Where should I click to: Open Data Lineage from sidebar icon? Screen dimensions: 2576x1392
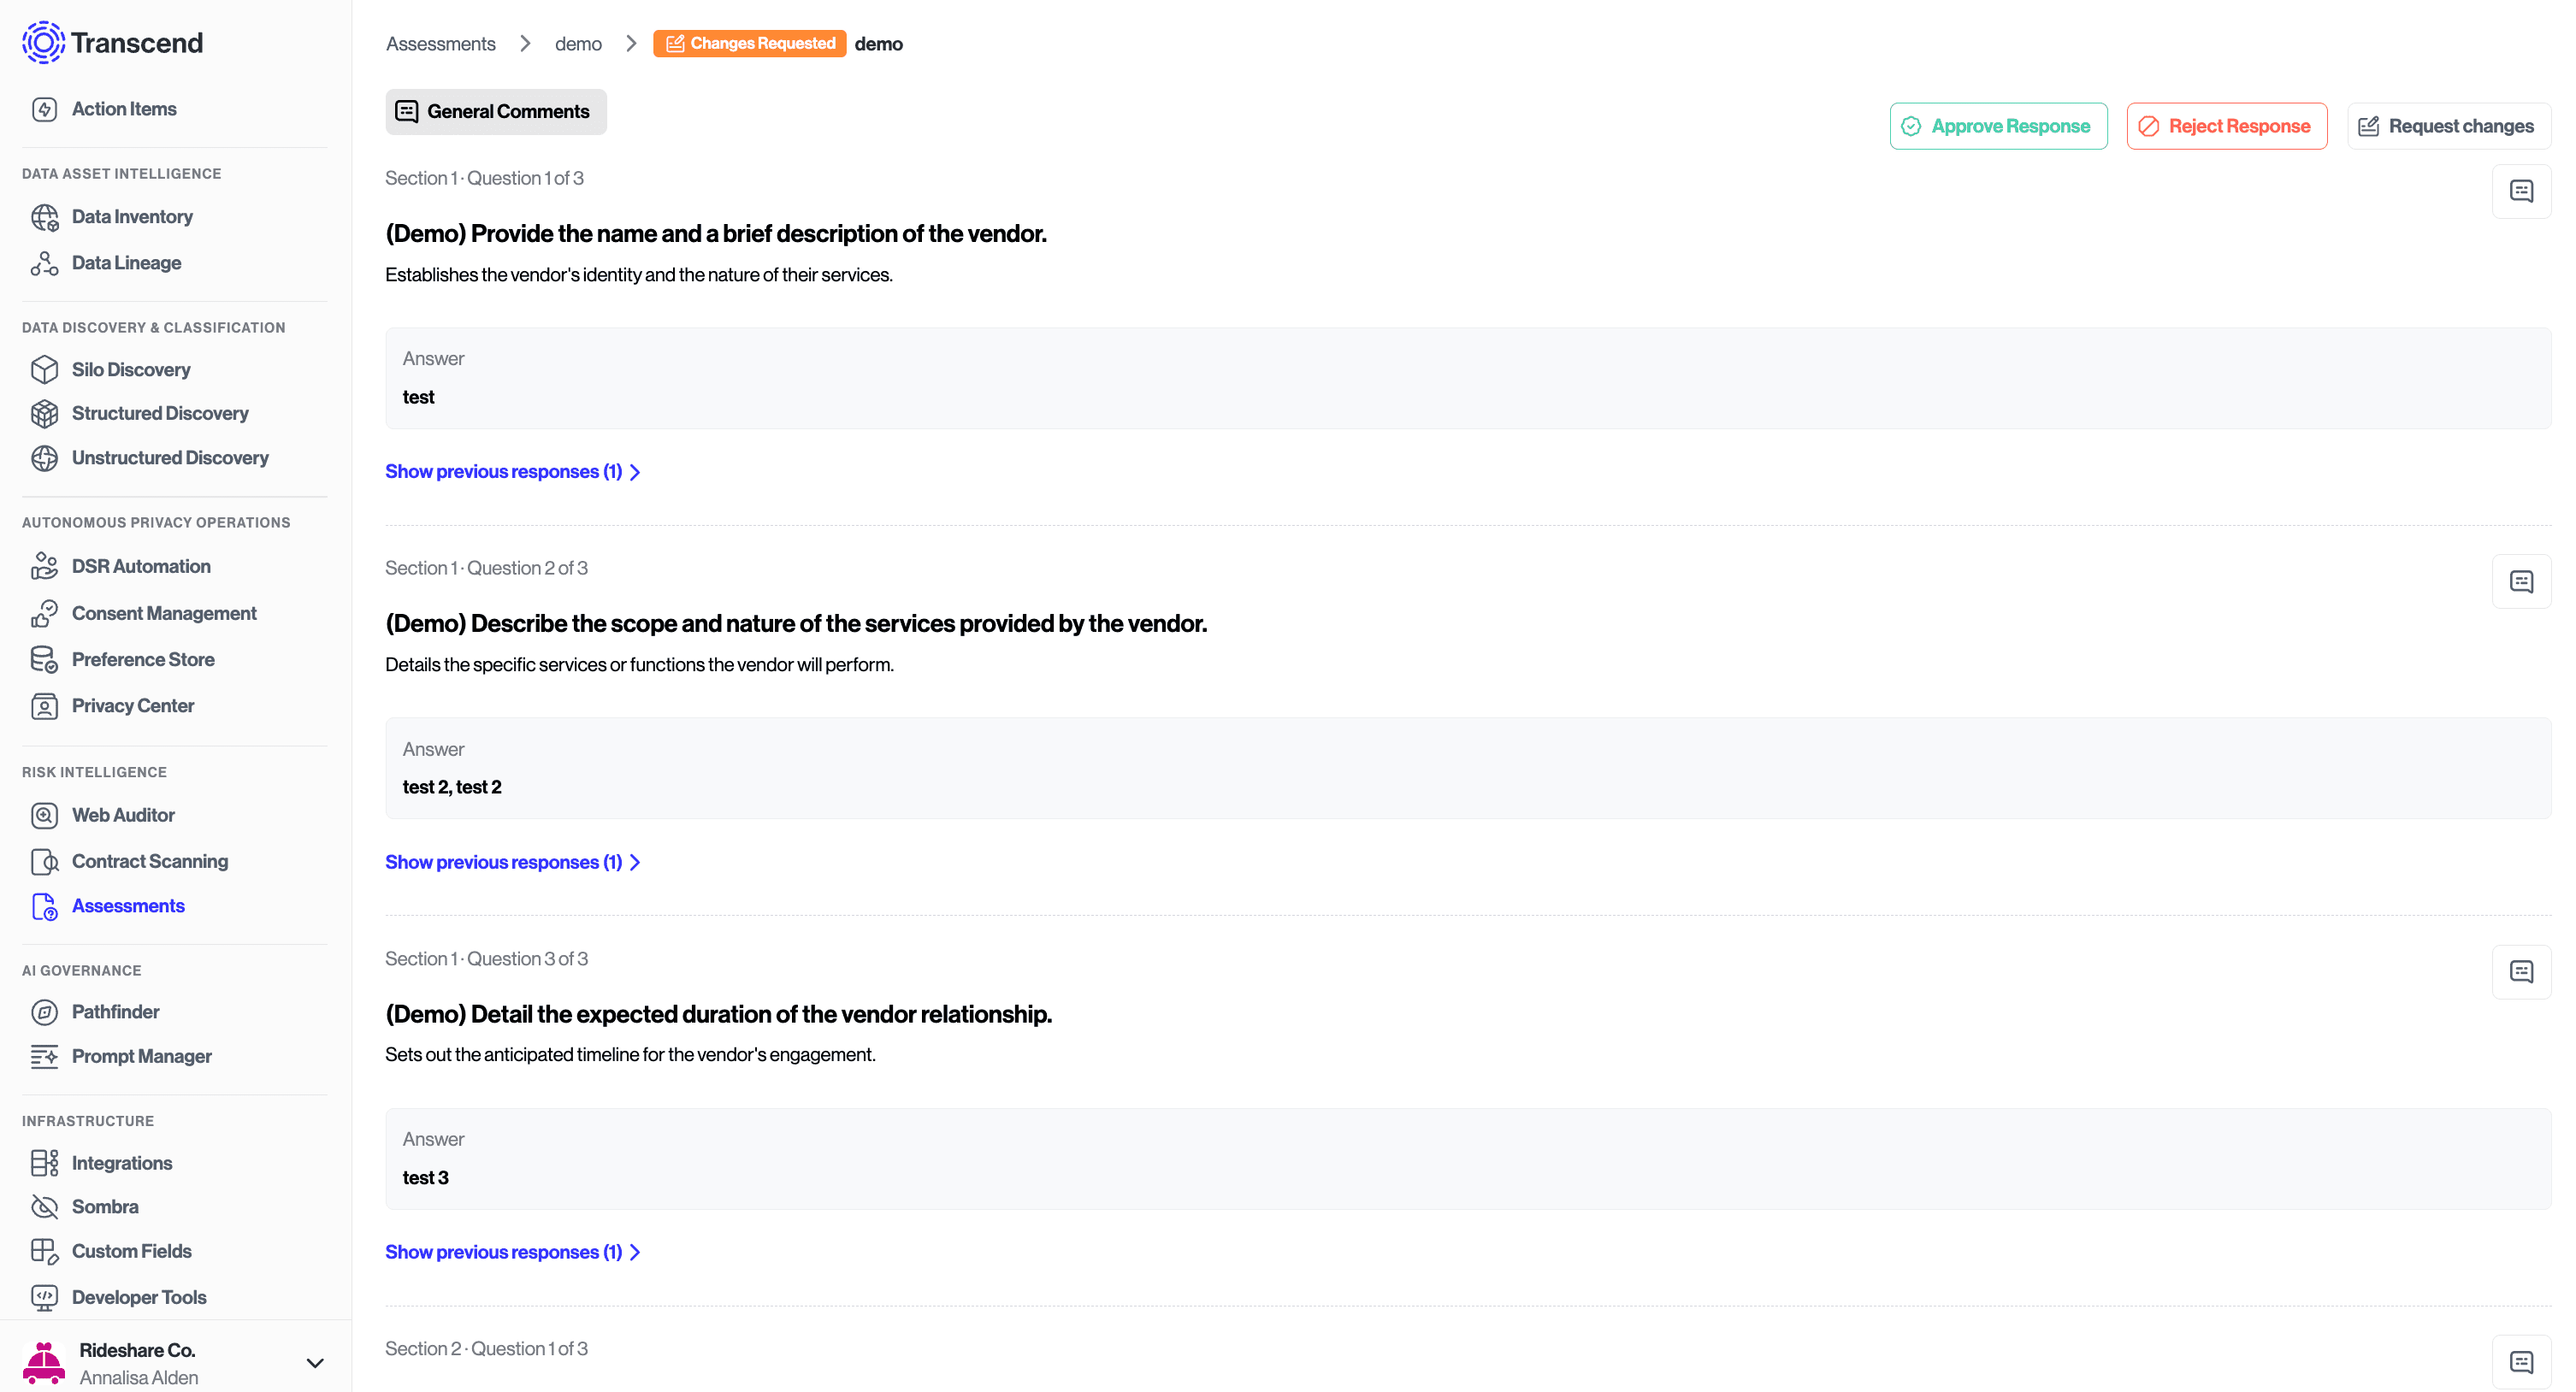(x=44, y=263)
